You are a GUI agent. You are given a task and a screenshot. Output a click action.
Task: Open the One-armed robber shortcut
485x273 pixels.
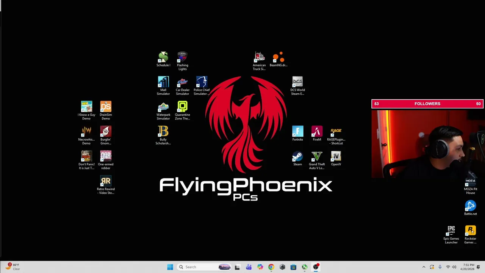[106, 160]
